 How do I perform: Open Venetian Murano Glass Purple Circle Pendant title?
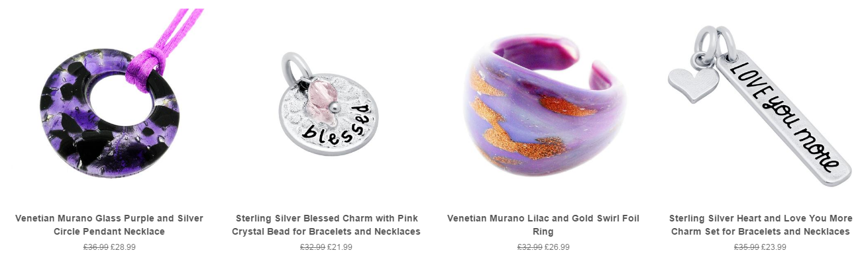pos(109,225)
